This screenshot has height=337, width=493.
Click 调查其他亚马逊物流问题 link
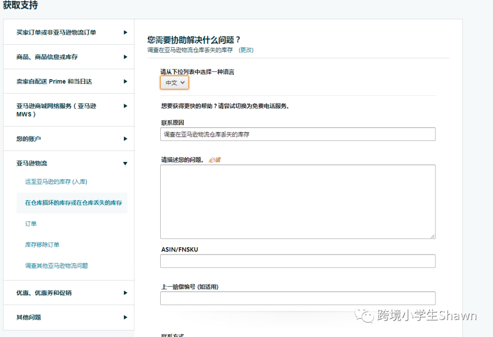(x=57, y=266)
